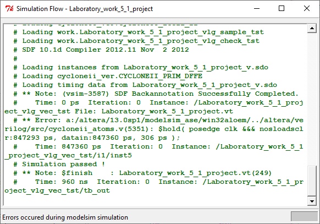Click the 'SDF 10.1d Compiler' log line
Screen dimensions: 320x224
[x=101, y=50]
